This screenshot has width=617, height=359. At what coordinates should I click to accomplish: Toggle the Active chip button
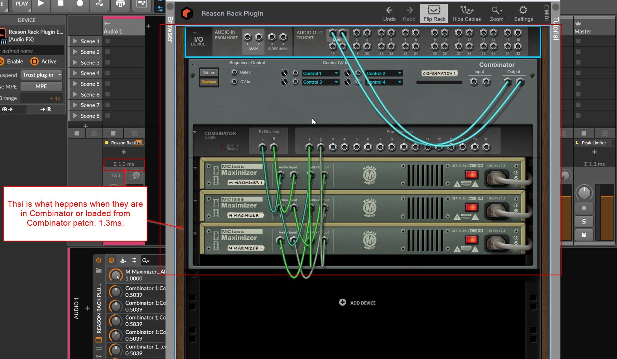tap(35, 62)
